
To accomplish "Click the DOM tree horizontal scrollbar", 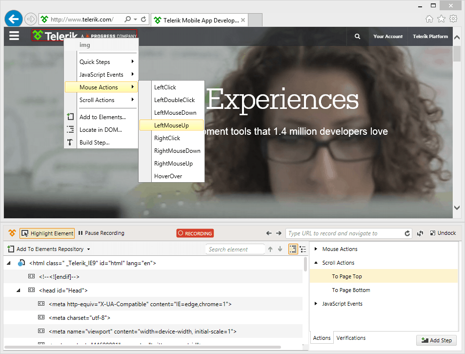I will (142, 347).
